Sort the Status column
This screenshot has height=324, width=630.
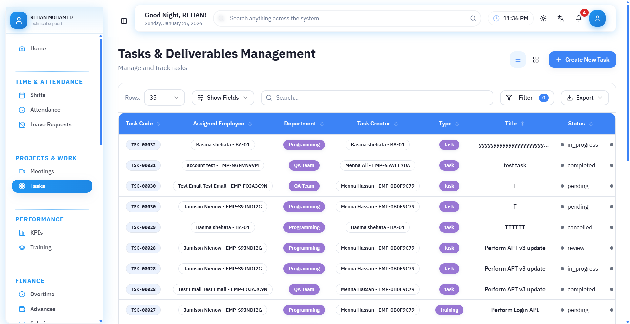click(x=591, y=124)
